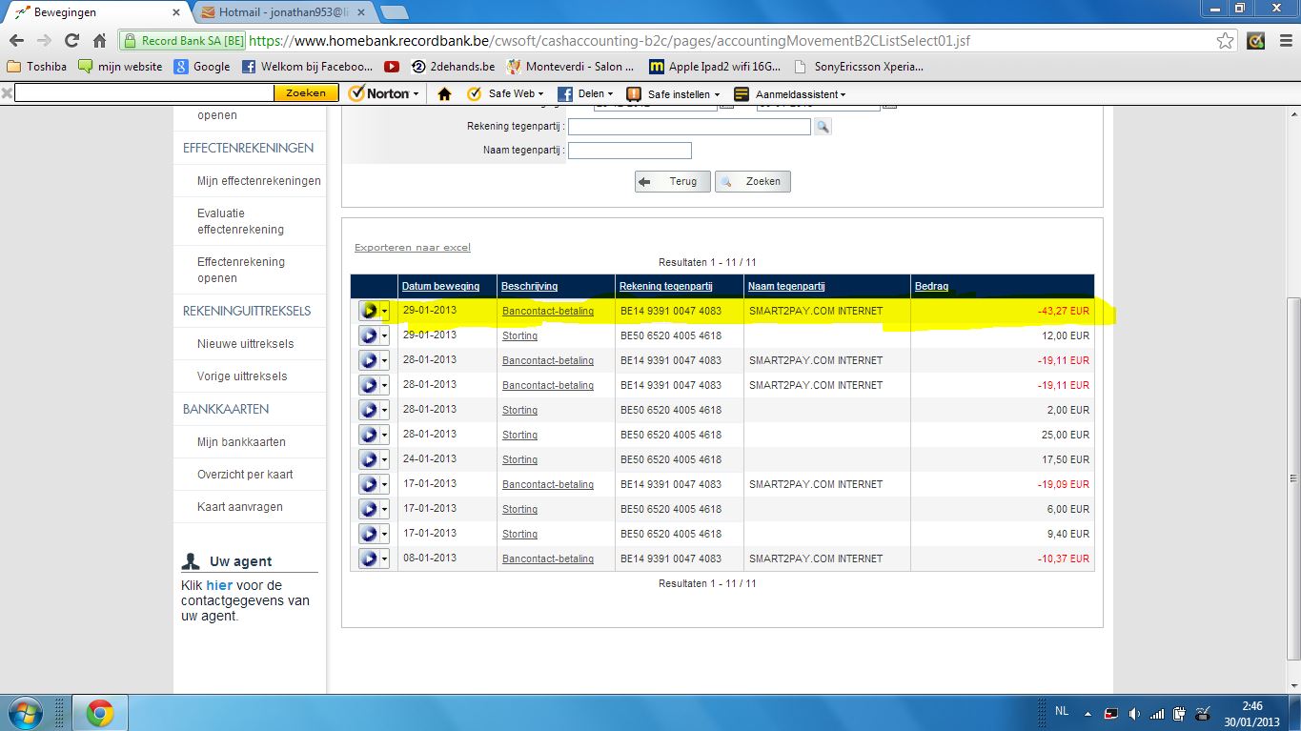The height and width of the screenshot is (731, 1301).
Task: Select Nieuwe uittreksels in sidebar menu
Action: pyautogui.click(x=245, y=344)
